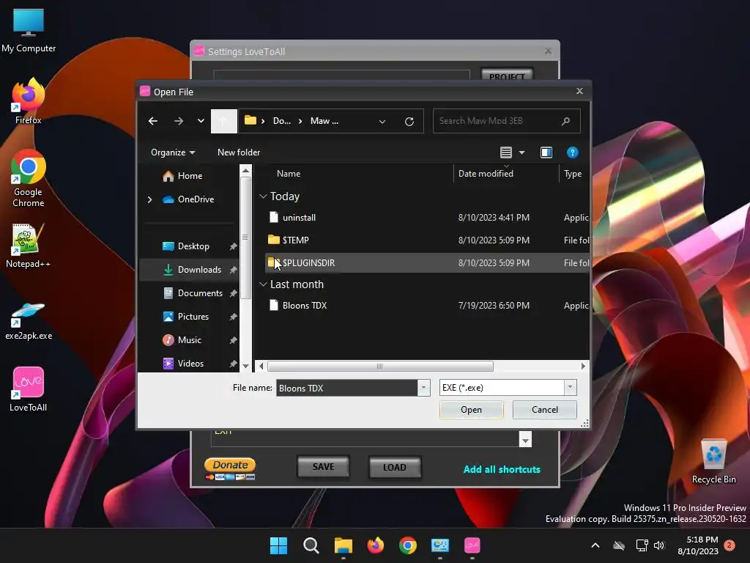Click LOAD in Settings LoveToAll
750x563 pixels.
(395, 467)
